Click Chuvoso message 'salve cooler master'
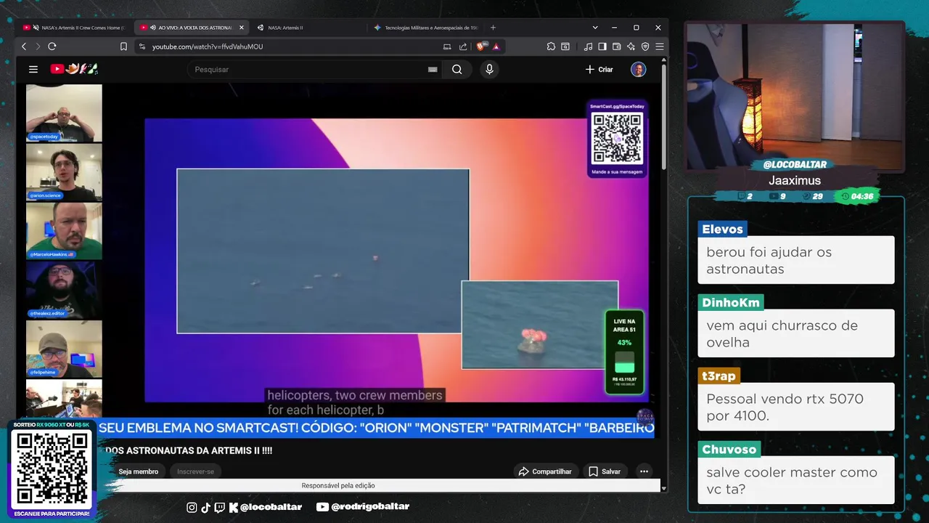The width and height of the screenshot is (929, 523). (x=796, y=480)
